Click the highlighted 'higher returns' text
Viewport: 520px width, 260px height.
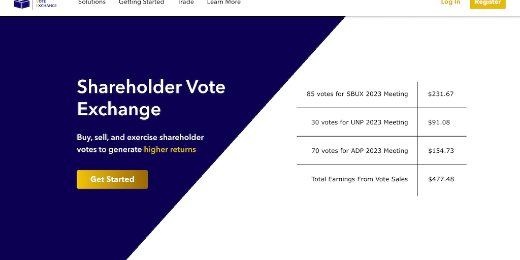coord(170,149)
